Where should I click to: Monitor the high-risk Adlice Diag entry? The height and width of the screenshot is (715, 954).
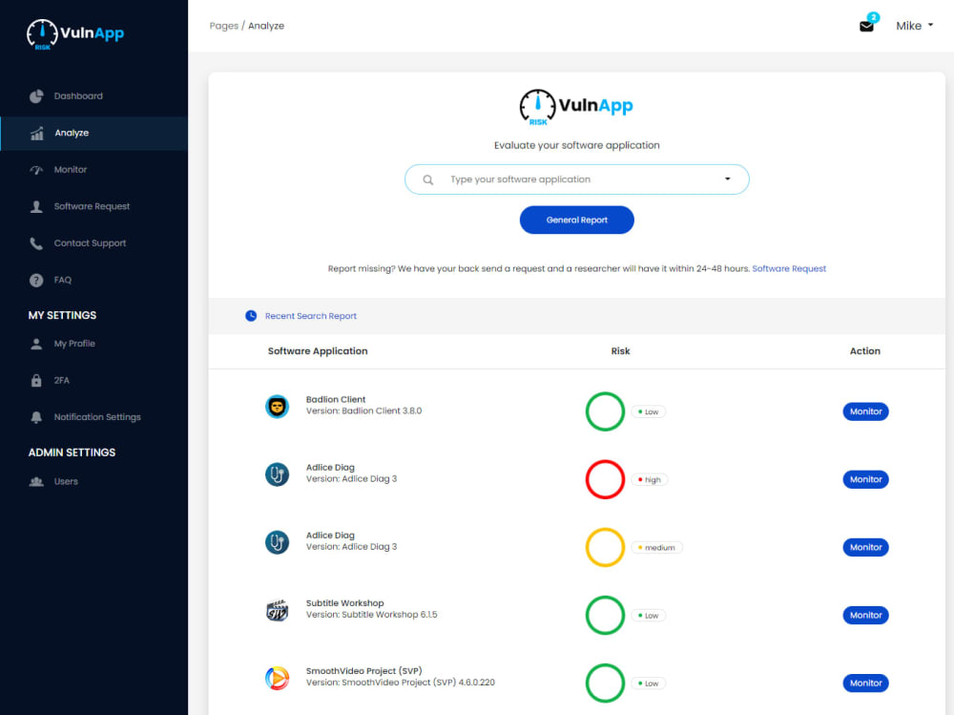click(x=865, y=479)
